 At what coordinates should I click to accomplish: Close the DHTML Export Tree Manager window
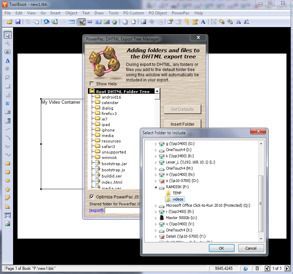pyautogui.click(x=198, y=37)
